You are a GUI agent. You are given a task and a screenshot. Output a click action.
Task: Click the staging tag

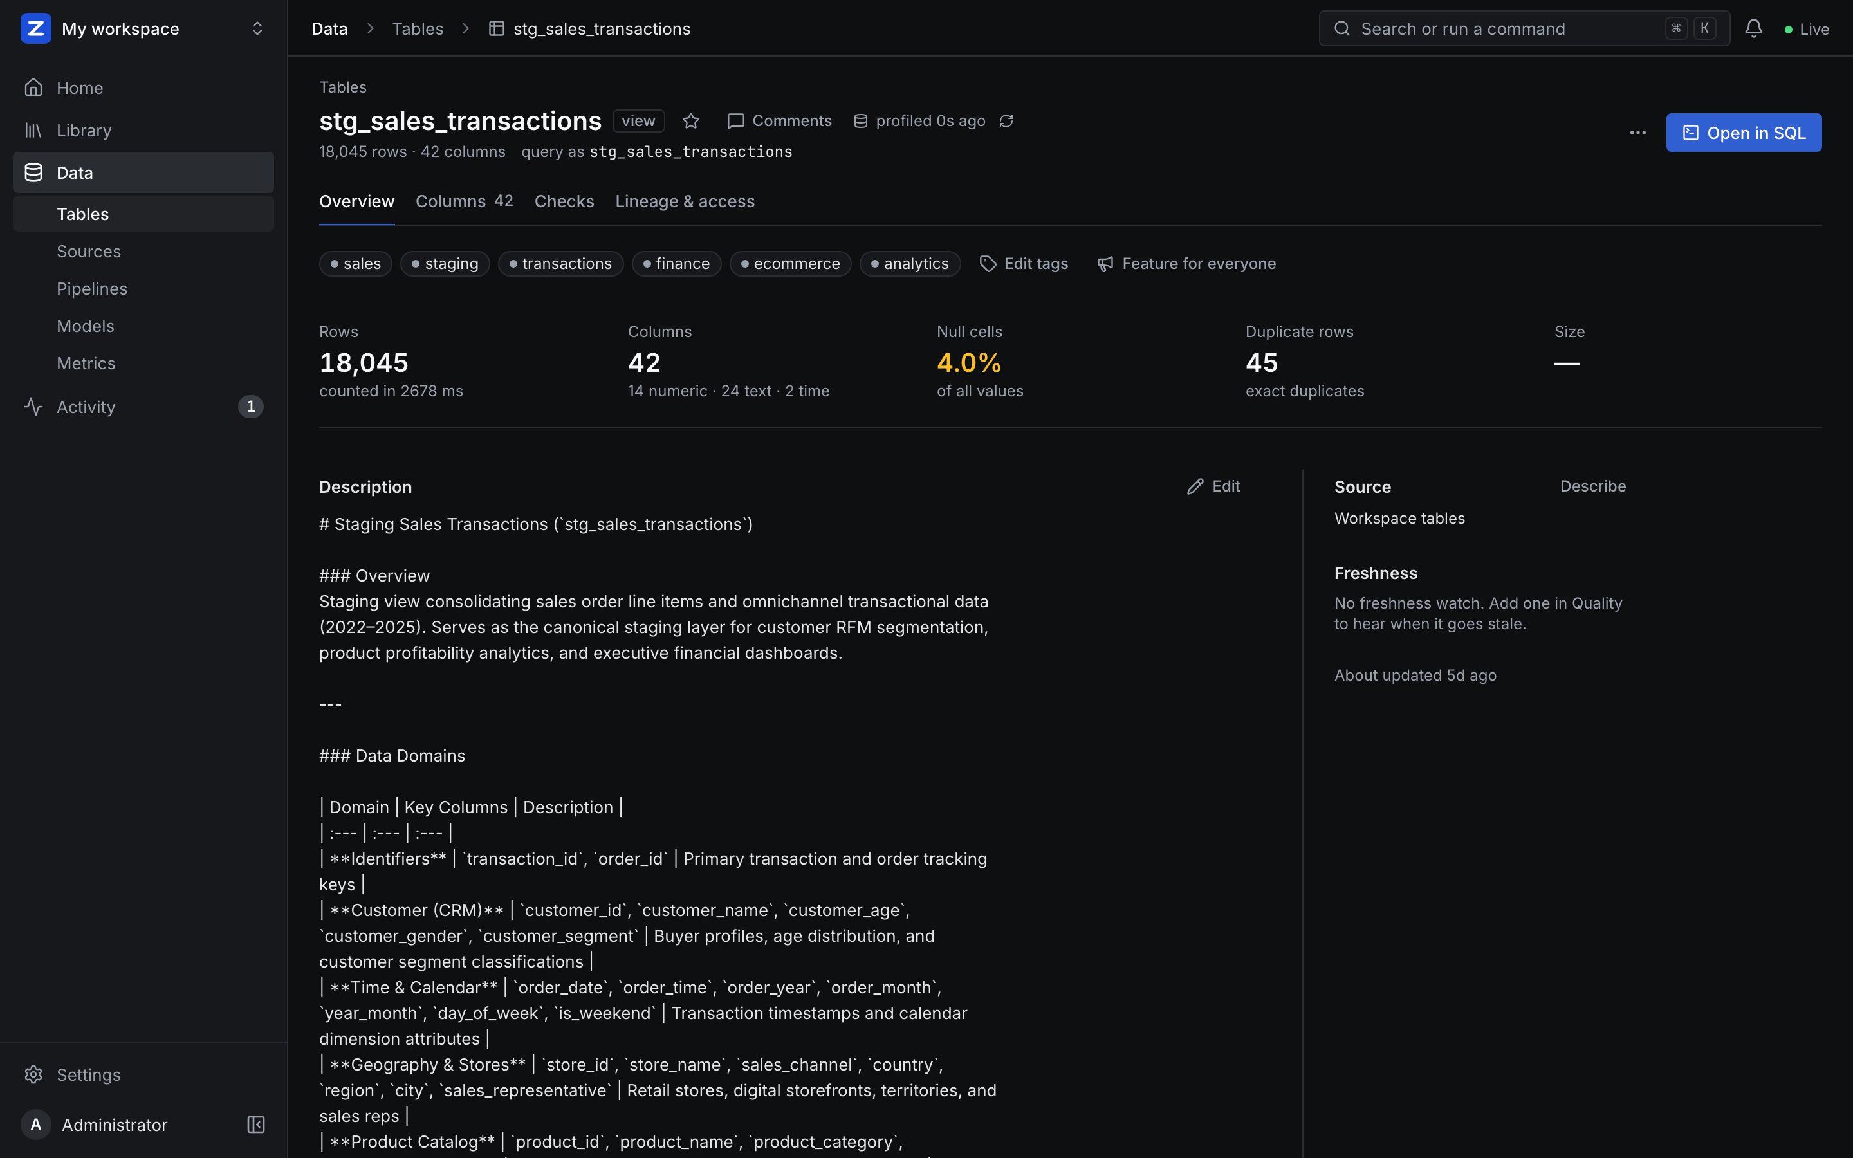click(445, 264)
